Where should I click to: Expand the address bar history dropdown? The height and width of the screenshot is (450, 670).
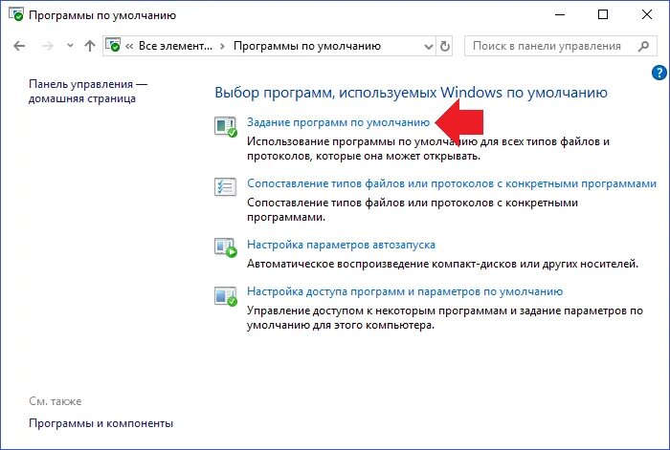pos(428,47)
